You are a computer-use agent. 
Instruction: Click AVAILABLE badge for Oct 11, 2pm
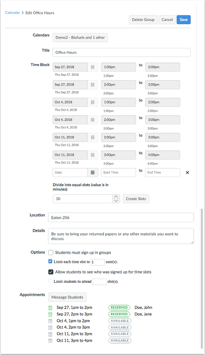(x=120, y=334)
